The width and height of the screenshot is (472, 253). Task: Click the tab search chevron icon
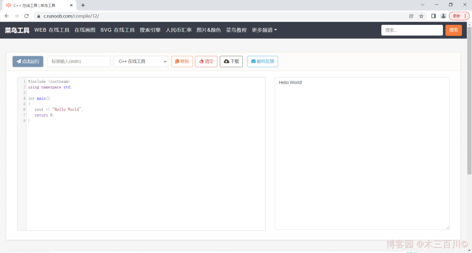(423, 5)
